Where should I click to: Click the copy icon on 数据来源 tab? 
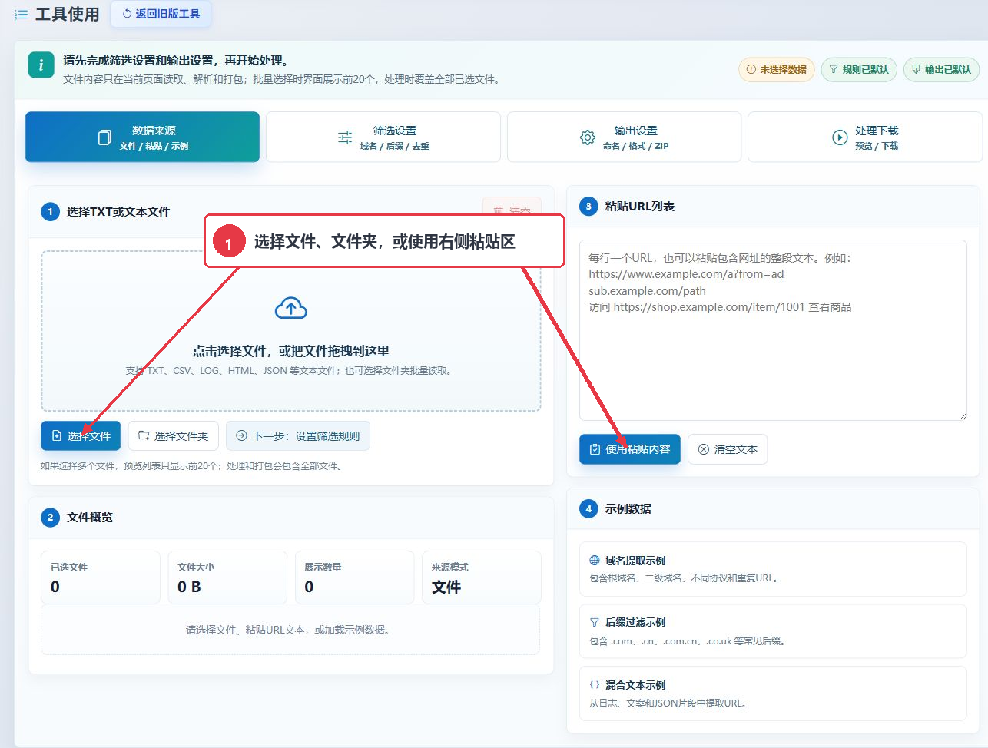tap(104, 137)
